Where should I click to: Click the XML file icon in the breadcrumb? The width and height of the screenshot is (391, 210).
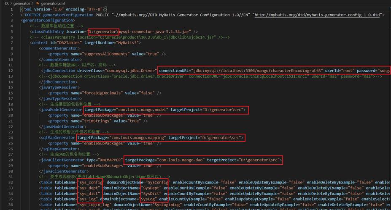click(37, 3)
